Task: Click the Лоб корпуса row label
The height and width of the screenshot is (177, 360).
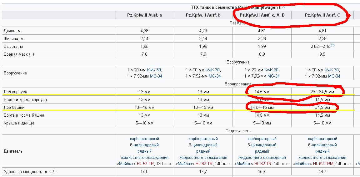Action: pyautogui.click(x=15, y=92)
